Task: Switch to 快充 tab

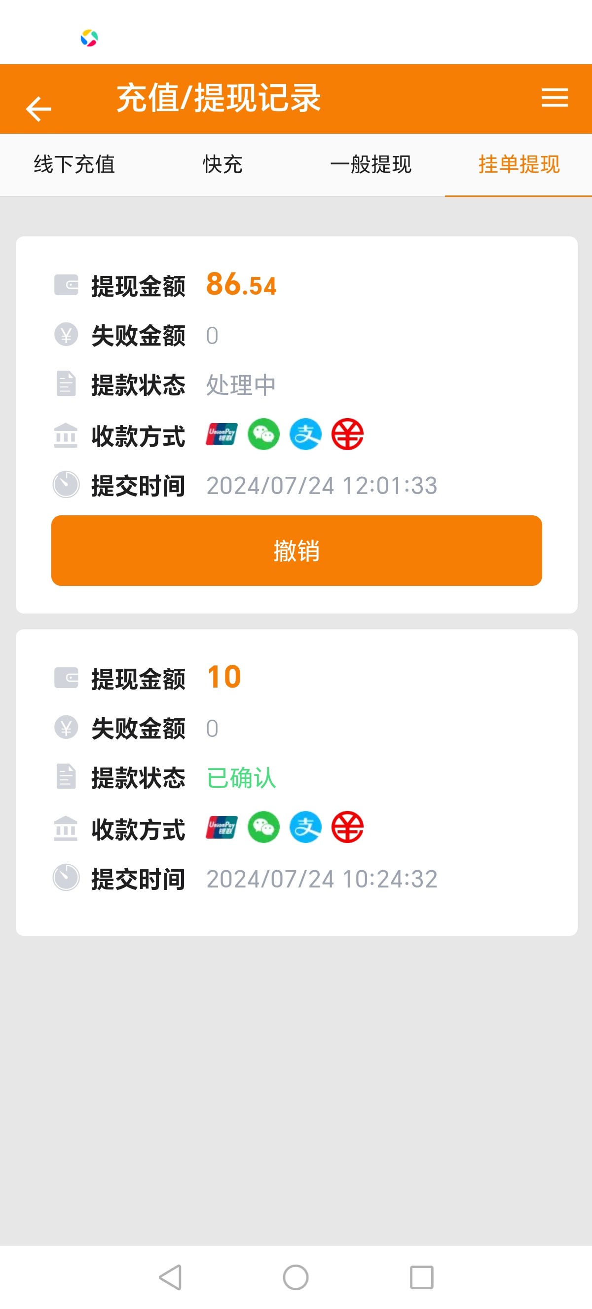Action: point(222,165)
